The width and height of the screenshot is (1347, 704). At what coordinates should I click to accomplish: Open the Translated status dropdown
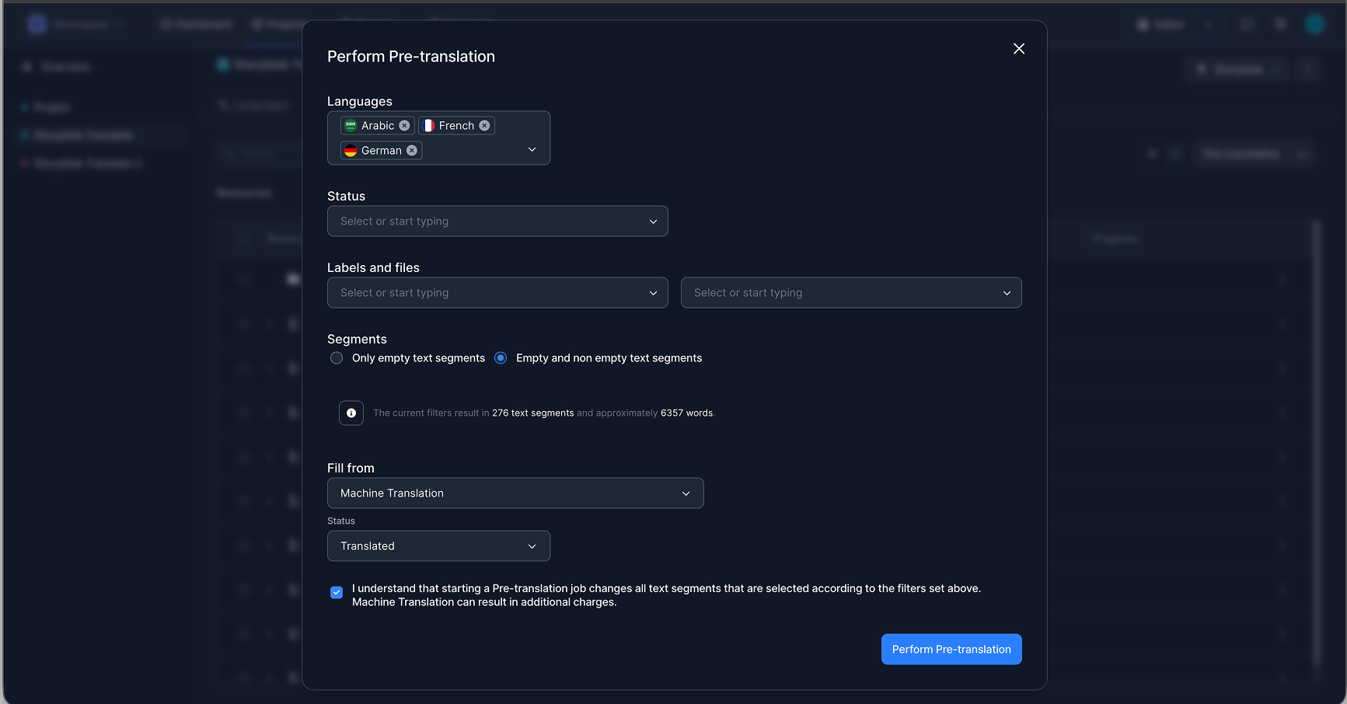coord(438,546)
